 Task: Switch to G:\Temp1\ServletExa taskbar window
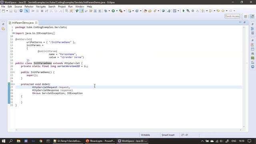(x=68, y=141)
